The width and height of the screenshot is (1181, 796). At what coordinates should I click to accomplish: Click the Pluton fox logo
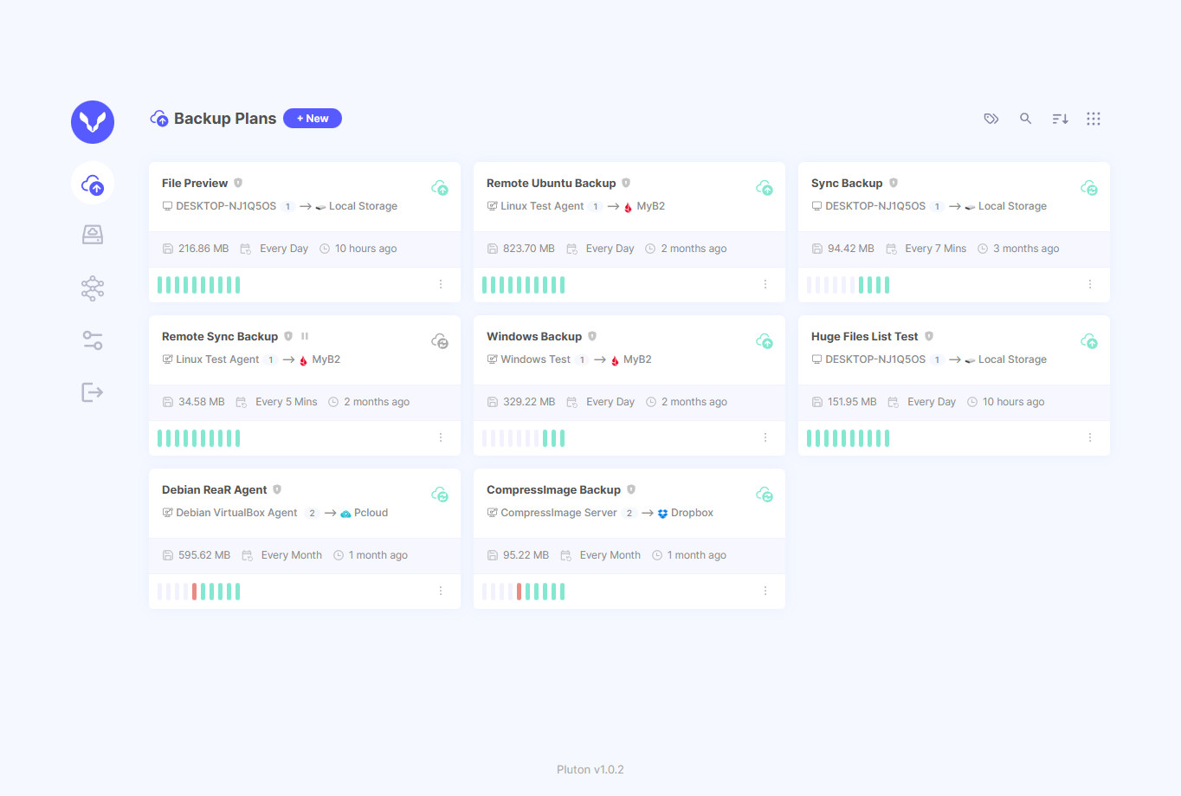pyautogui.click(x=93, y=122)
